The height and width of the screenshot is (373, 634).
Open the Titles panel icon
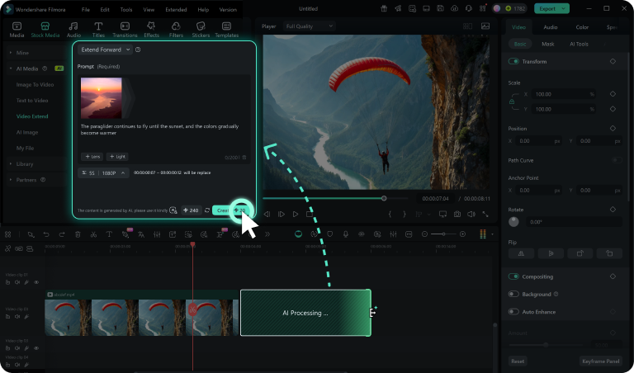(98, 30)
